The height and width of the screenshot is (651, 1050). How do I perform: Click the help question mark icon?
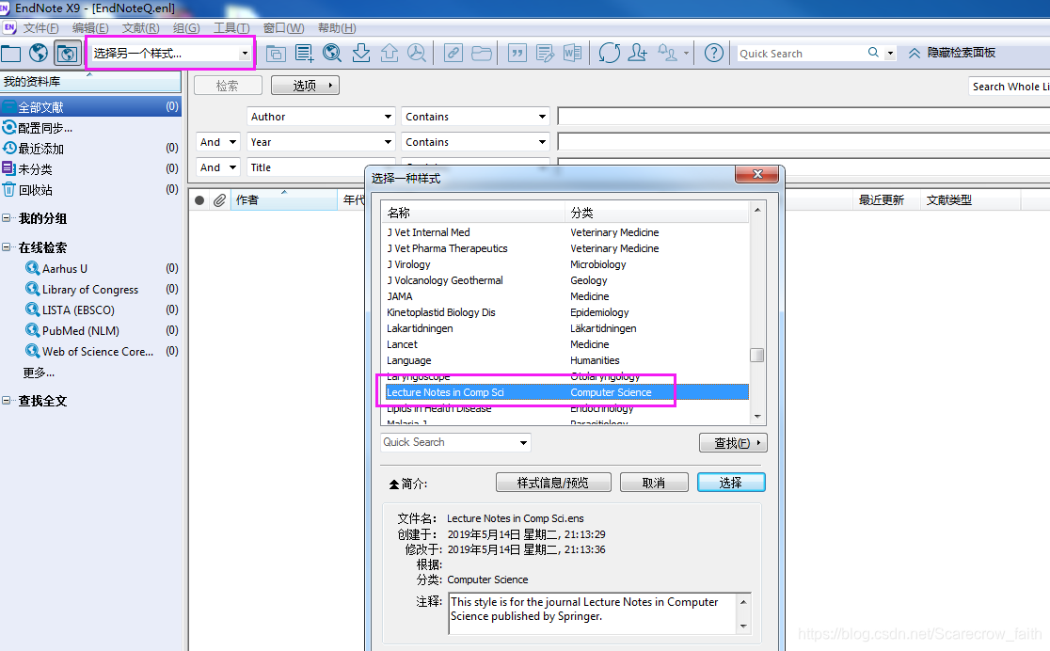pos(714,53)
